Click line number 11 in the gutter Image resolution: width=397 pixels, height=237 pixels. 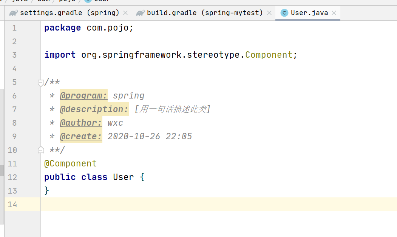[12, 163]
